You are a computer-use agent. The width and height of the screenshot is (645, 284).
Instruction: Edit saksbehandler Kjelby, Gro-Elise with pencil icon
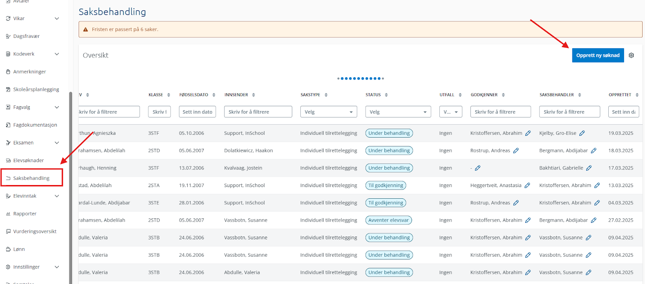click(582, 133)
